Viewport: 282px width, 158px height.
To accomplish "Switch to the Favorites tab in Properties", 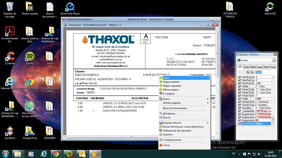I will [x=273, y=67].
